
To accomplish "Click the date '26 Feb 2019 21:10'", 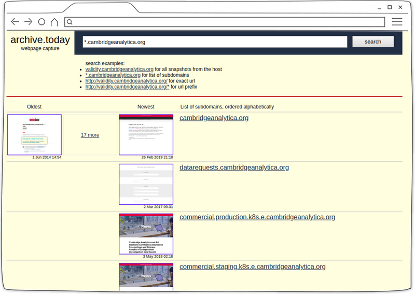I will 157,157.
